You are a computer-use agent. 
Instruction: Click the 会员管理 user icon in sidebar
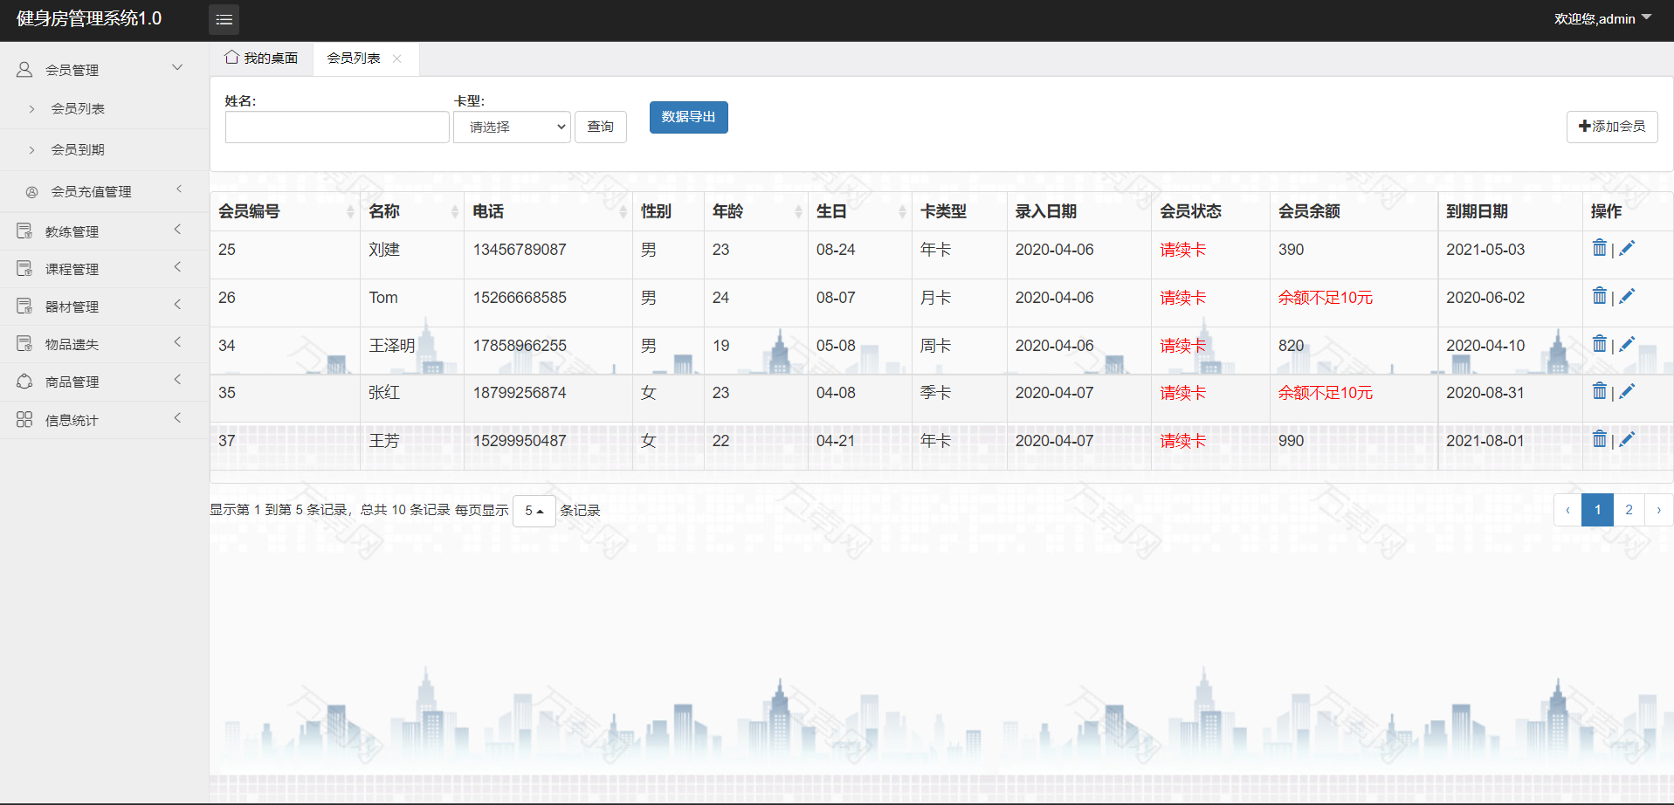pyautogui.click(x=24, y=70)
